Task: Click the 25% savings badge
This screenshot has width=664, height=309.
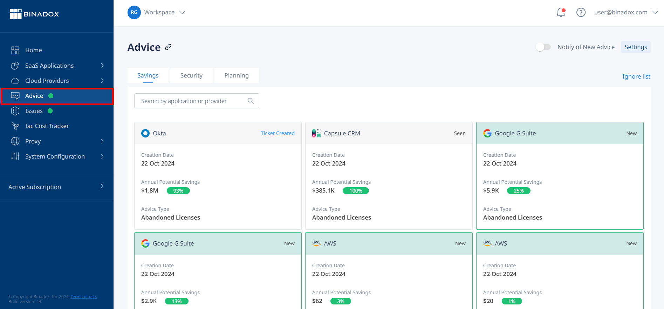Action: 519,191
